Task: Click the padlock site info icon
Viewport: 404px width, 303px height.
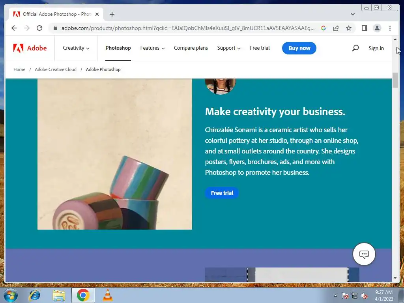Action: [x=55, y=28]
